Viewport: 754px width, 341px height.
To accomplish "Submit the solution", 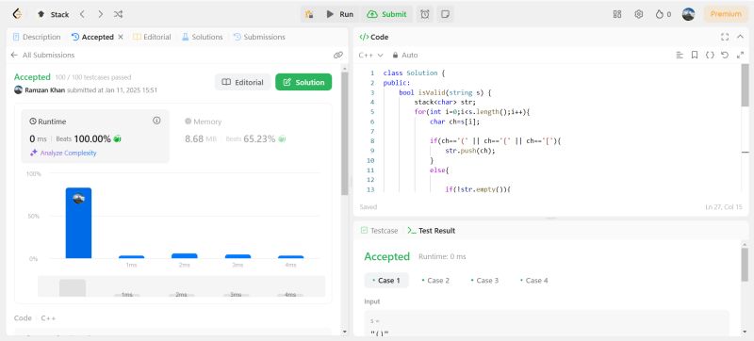I will pyautogui.click(x=387, y=14).
